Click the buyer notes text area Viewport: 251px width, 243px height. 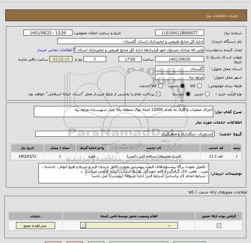(124, 173)
